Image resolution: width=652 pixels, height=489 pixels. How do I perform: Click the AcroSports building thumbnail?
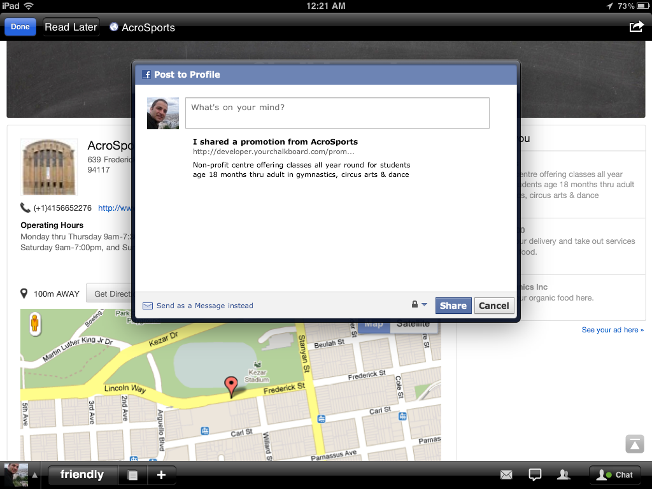(x=49, y=167)
